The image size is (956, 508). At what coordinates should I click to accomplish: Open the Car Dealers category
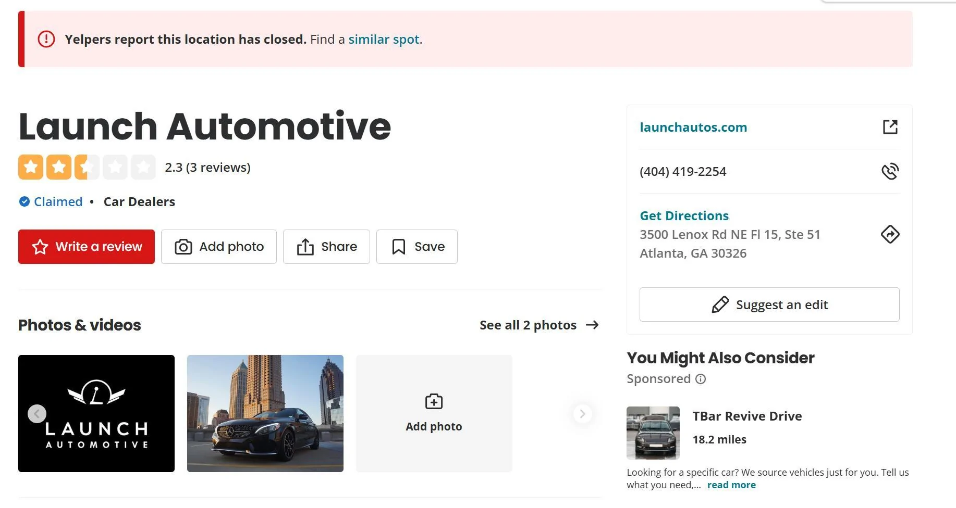[x=139, y=201]
